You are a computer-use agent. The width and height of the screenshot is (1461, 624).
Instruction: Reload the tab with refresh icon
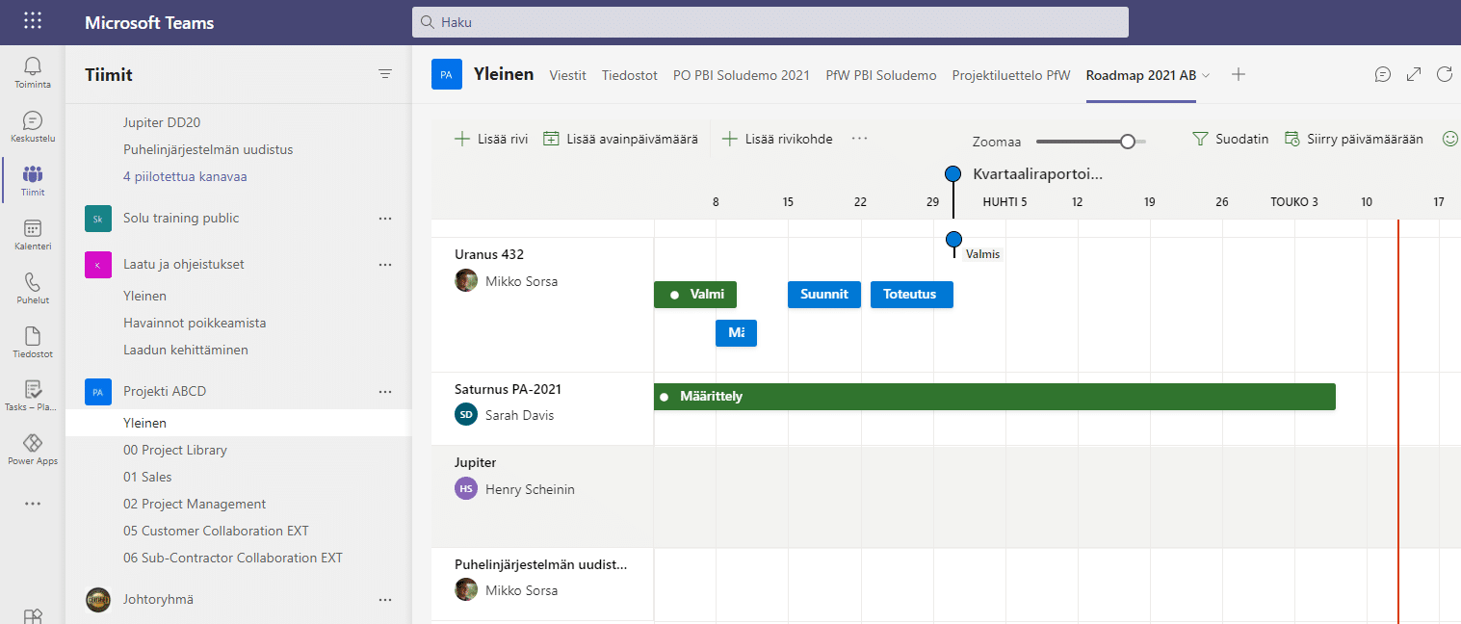(x=1444, y=74)
